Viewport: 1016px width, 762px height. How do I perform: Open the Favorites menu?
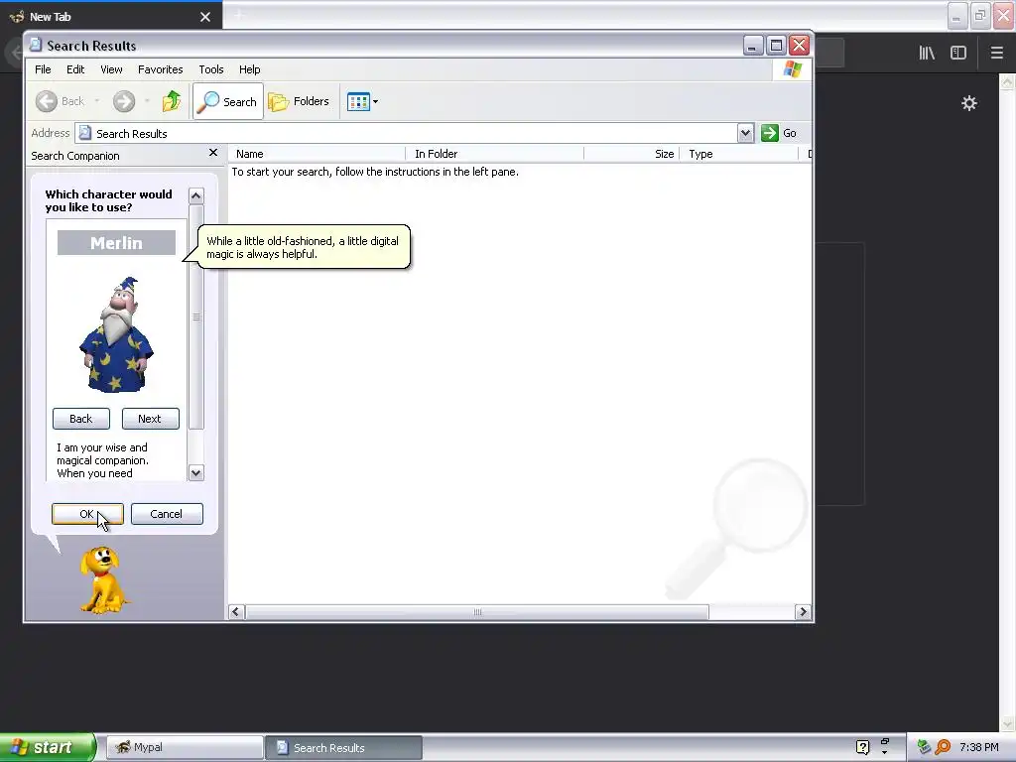coord(160,69)
